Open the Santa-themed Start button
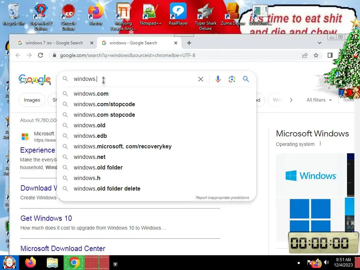This screenshot has width=360, height=270. point(9,263)
